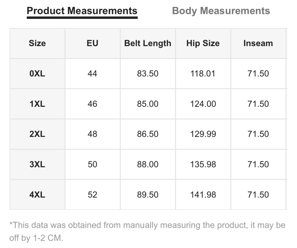Click the Inseam column header
297x248 pixels.
click(x=258, y=43)
